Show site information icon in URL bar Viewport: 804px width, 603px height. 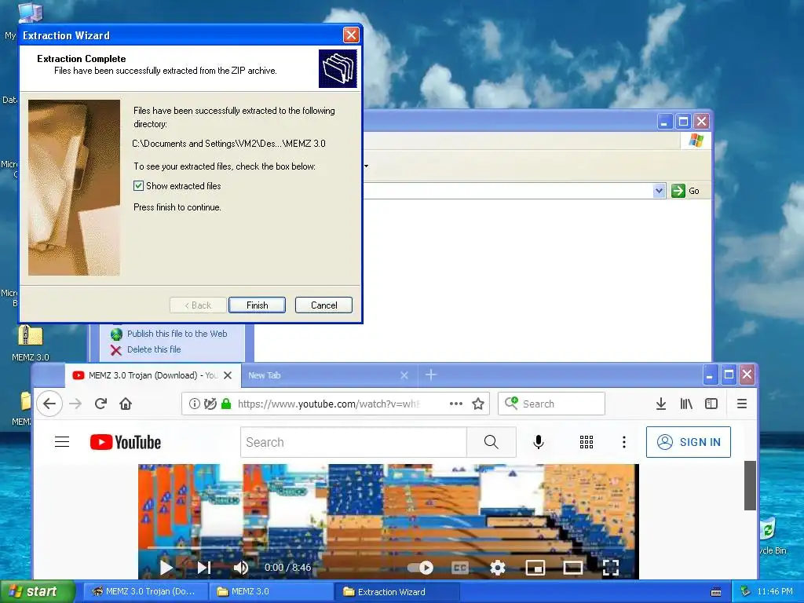pos(195,404)
